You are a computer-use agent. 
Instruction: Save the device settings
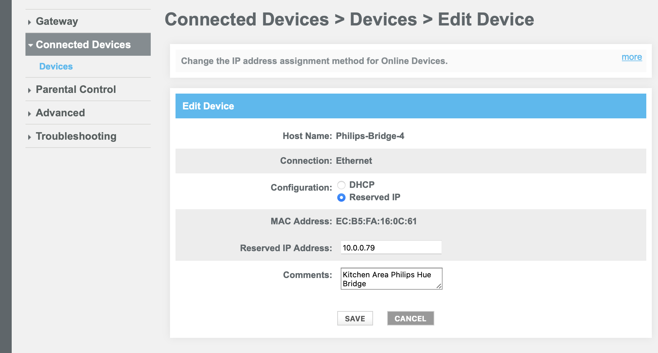coord(355,318)
